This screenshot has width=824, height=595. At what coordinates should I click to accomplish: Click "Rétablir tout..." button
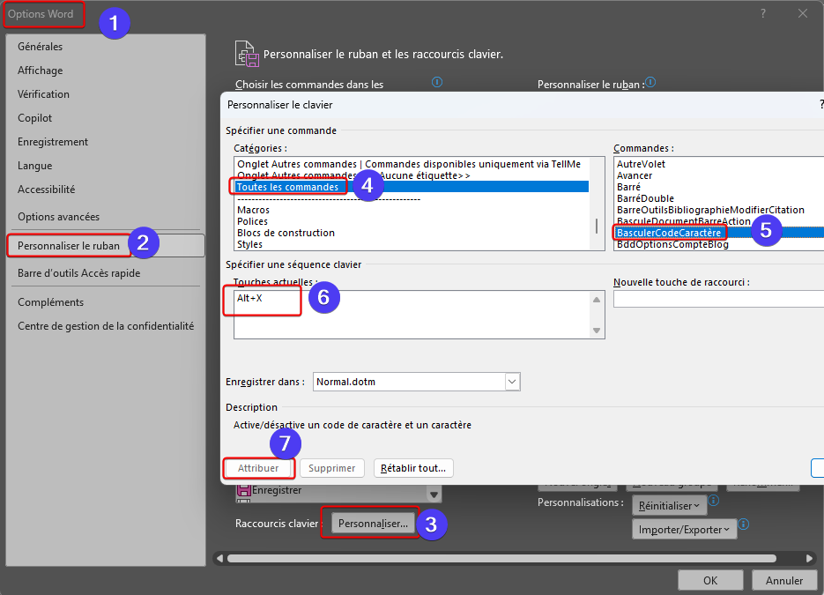click(413, 468)
